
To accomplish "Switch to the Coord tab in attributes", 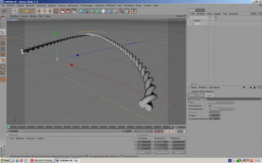I will (200, 95).
